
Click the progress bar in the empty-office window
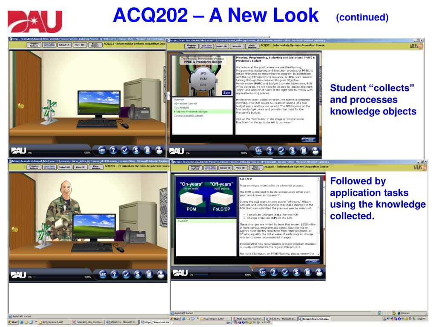click(58, 153)
